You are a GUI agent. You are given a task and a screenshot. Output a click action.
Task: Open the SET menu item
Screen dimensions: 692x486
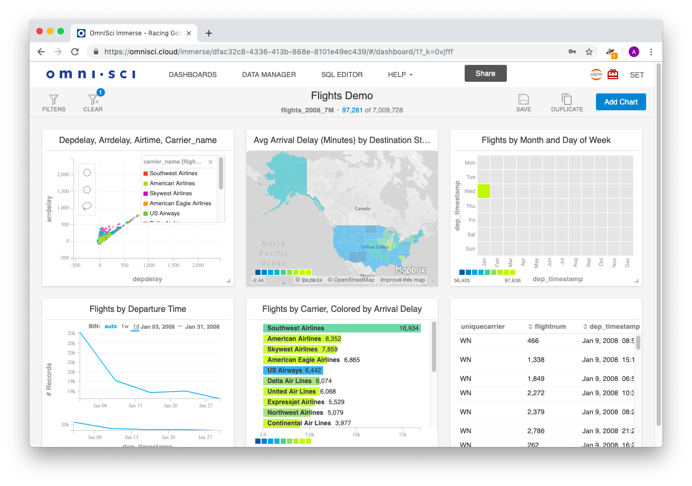tap(637, 75)
